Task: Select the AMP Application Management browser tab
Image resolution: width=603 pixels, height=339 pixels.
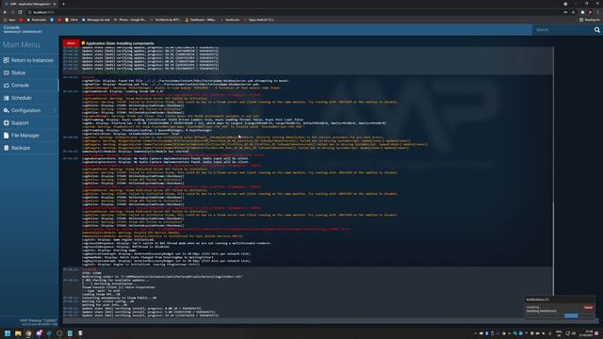Action: click(x=30, y=4)
